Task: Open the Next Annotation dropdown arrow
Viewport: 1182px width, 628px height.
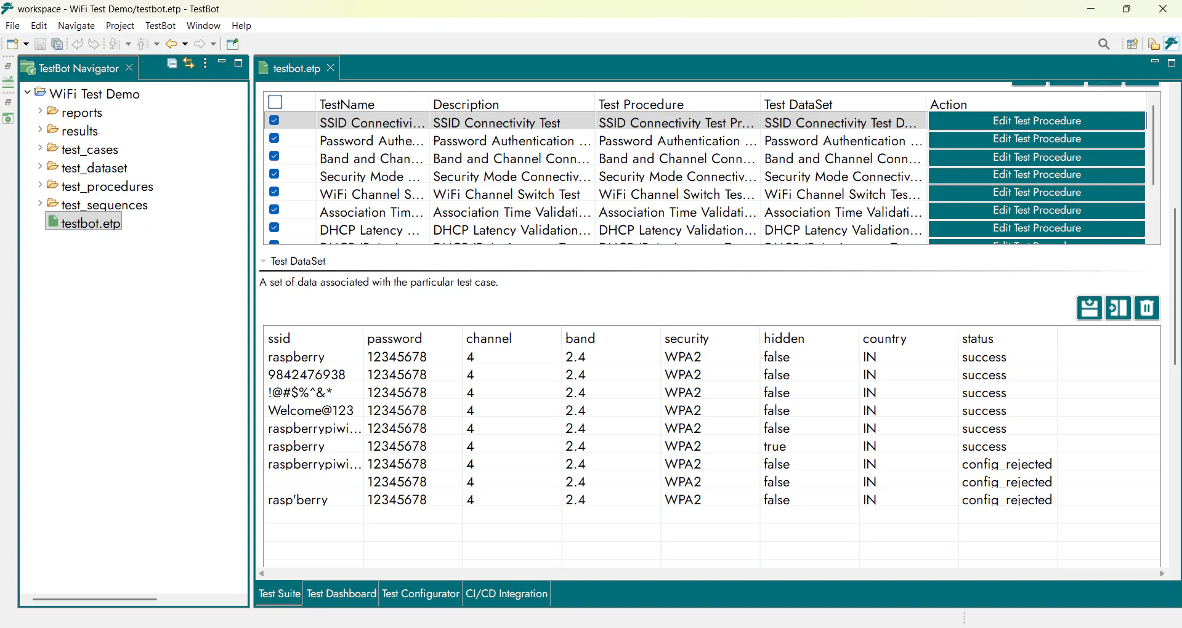Action: click(x=128, y=44)
